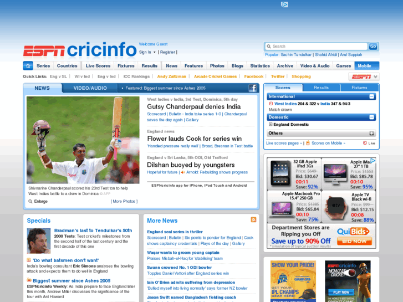Select the NEWS tab

point(42,88)
